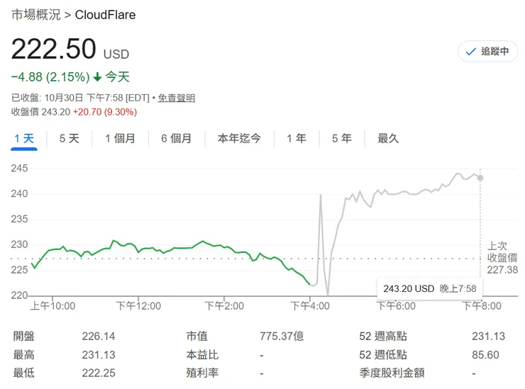
Task: Switch to the 6 個月 tab
Action: pyautogui.click(x=176, y=138)
